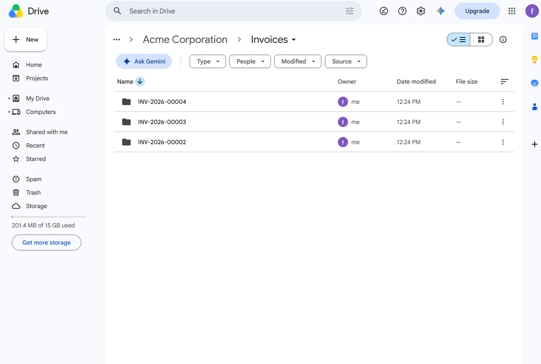
Task: Select the INV-2026-00004 folder icon
Action: pyautogui.click(x=126, y=102)
